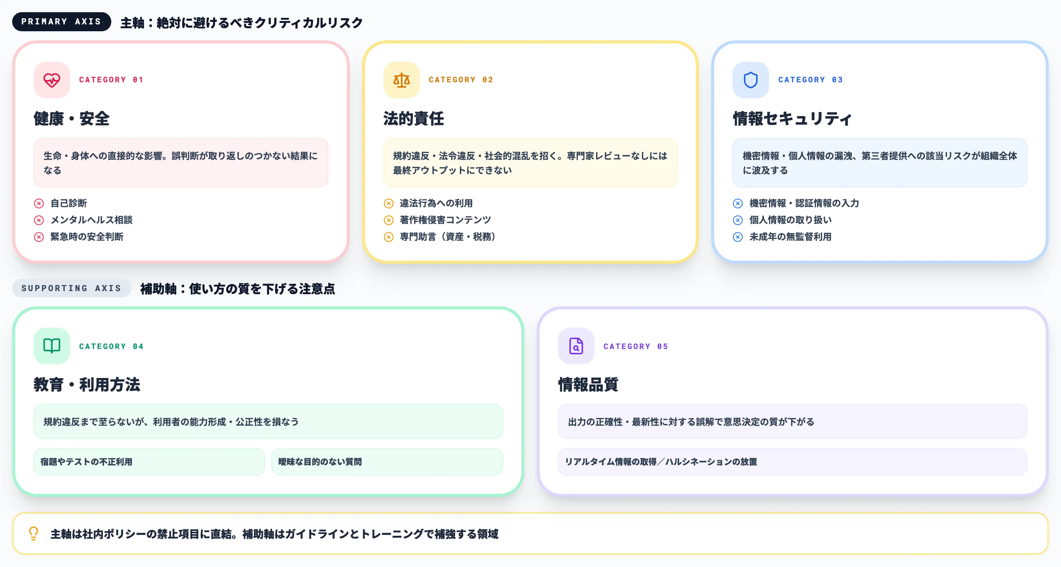1061x567 pixels.
Task: Click the 法的責任 card title
Action: coord(414,119)
